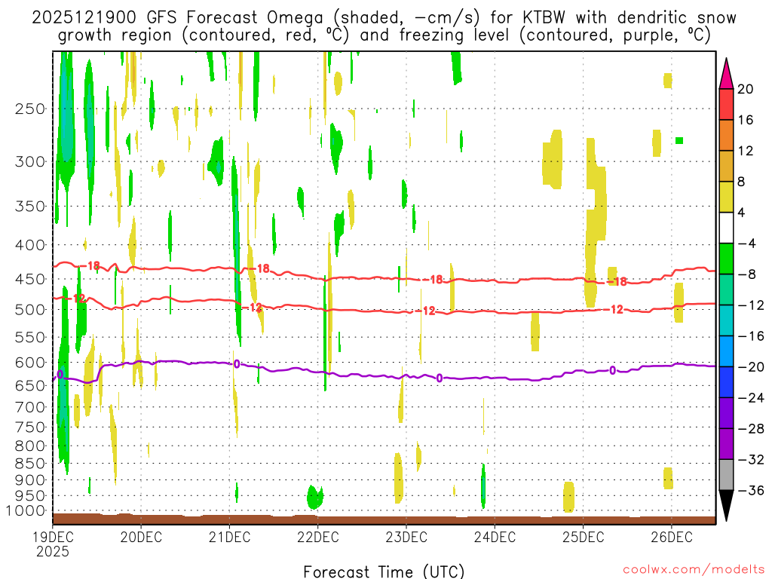Click the 700 pressure level label
The height and width of the screenshot is (579, 772).
click(30, 407)
